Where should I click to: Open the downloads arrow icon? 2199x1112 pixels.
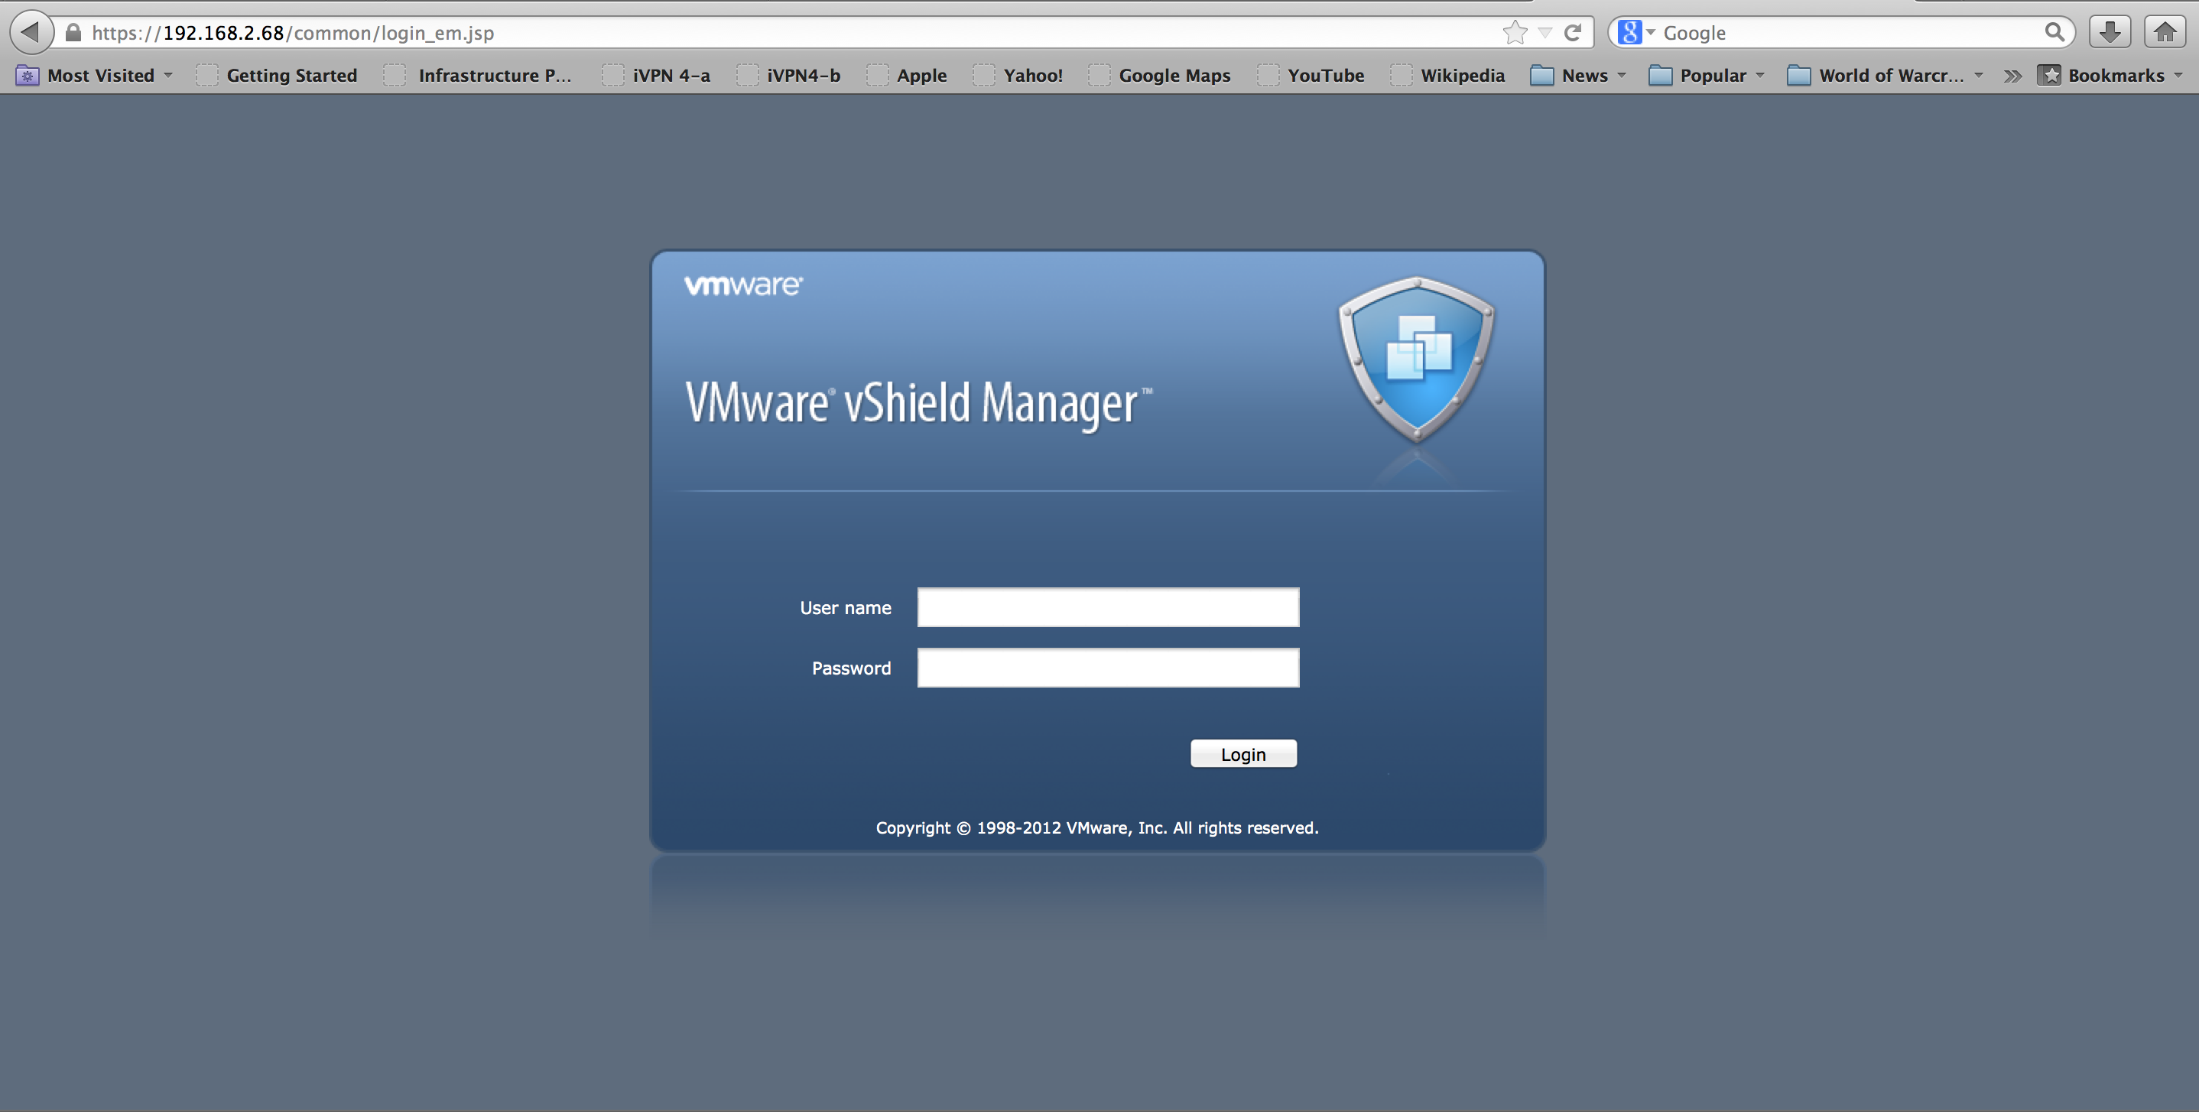point(2110,32)
